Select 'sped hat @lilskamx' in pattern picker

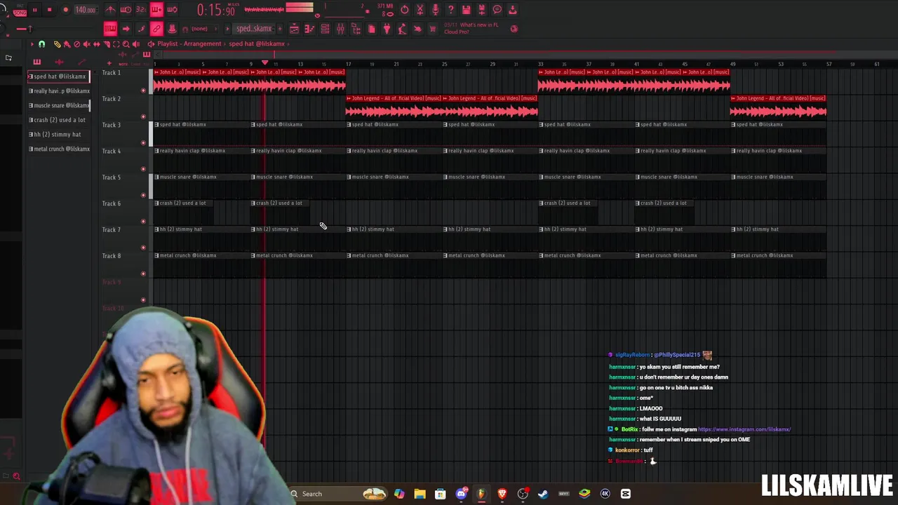59,76
